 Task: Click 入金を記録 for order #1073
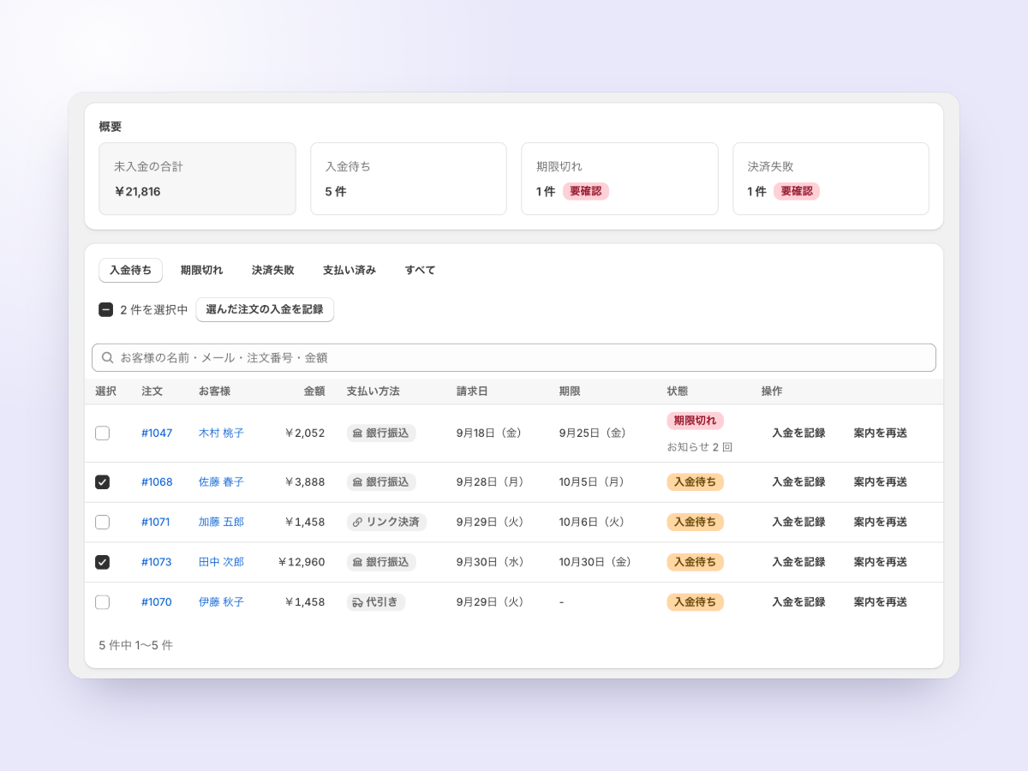tap(798, 562)
